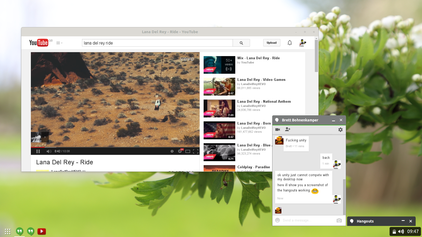
Task: Click the battery status tray icon
Action: 394,231
